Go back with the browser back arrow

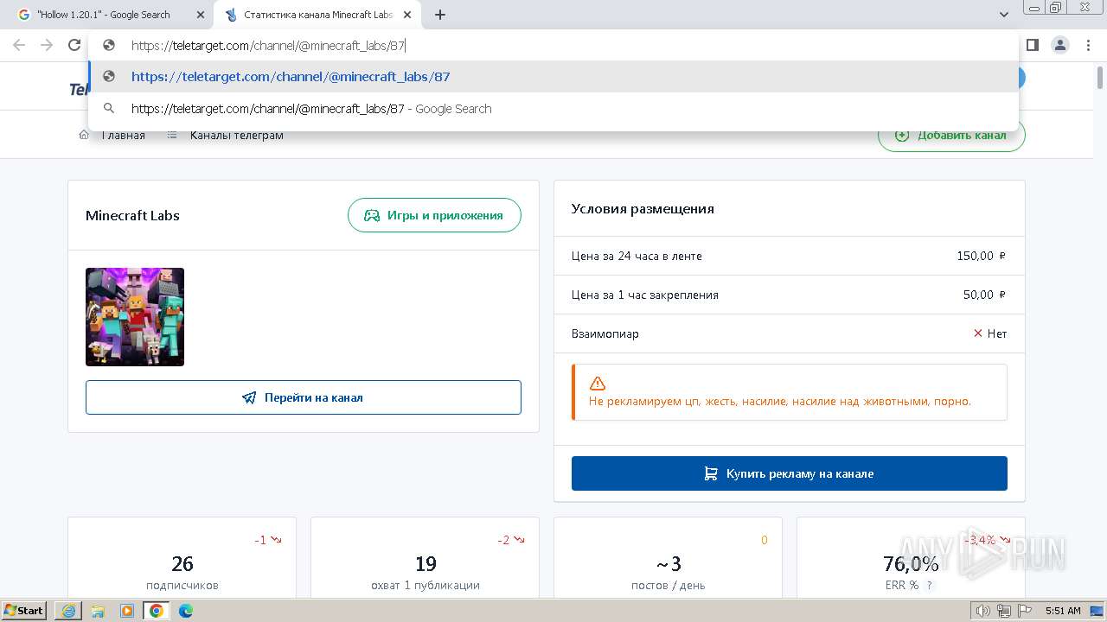coord(19,45)
